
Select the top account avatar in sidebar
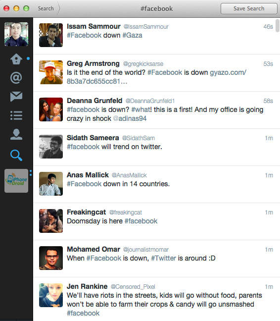[16, 34]
